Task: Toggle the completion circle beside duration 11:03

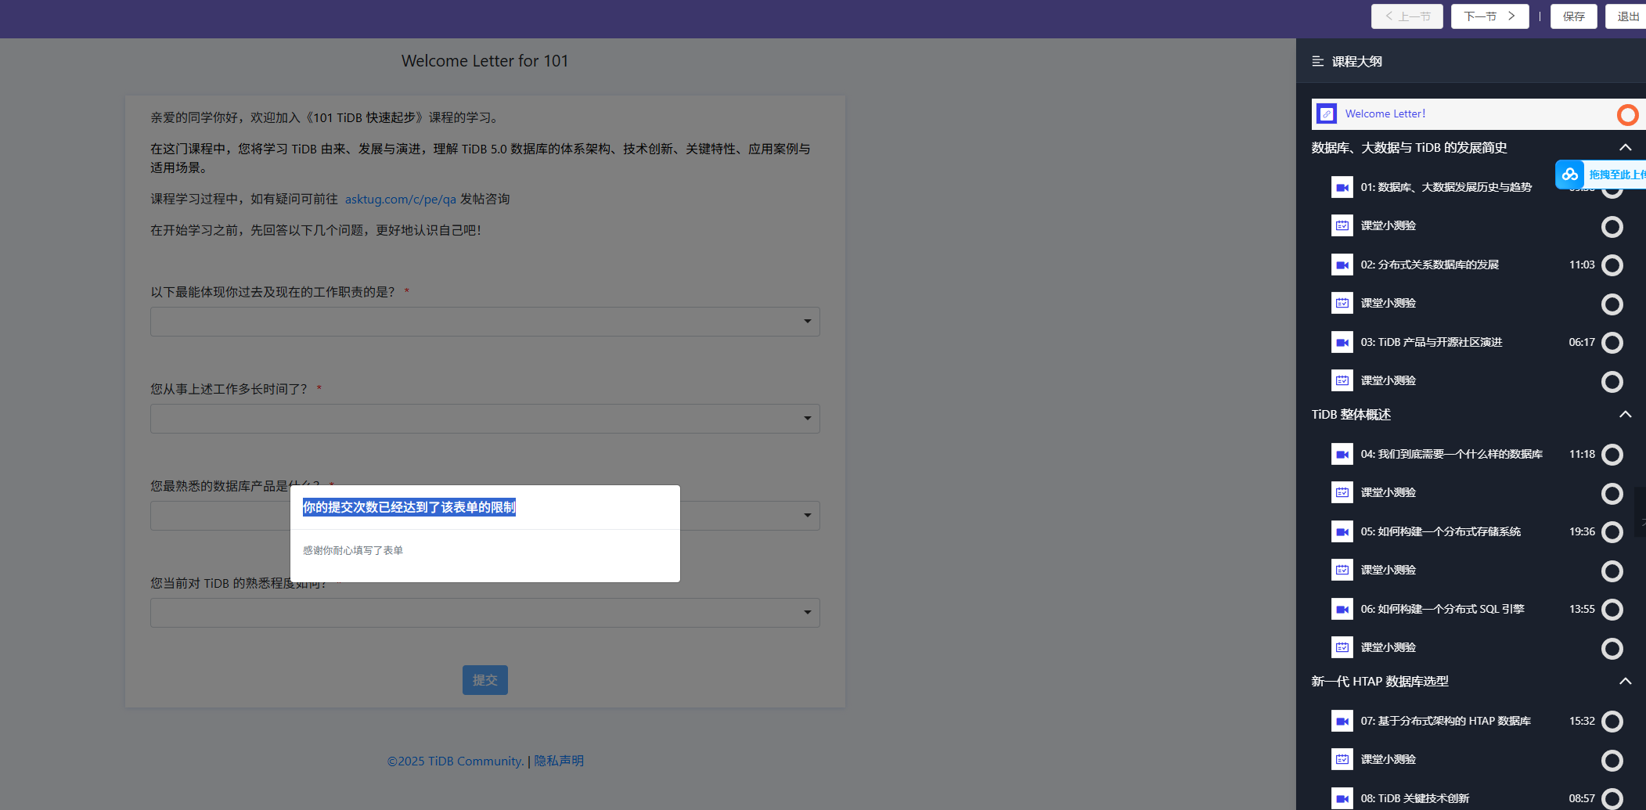Action: pyautogui.click(x=1612, y=265)
